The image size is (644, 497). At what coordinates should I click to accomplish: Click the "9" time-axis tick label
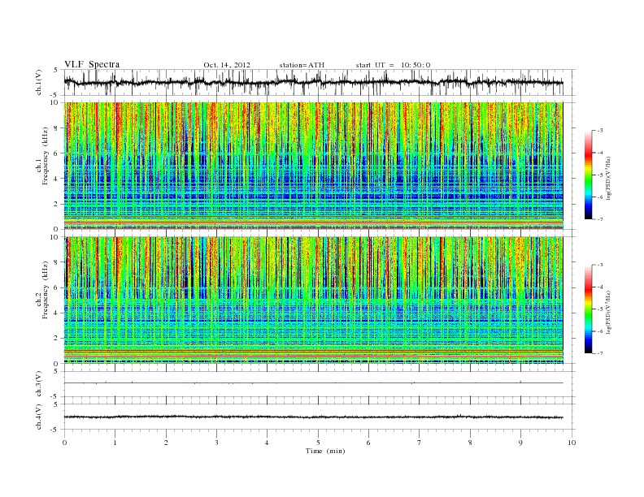tap(520, 443)
